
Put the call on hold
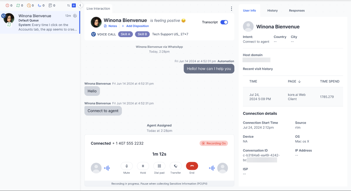(x=143, y=166)
